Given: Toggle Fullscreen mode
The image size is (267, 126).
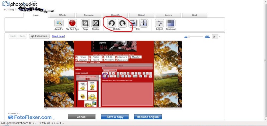Looking at the screenshot, I should click(39, 36).
